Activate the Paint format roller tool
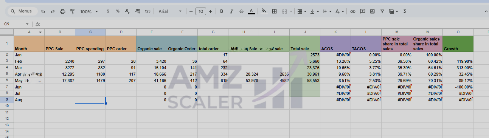The image size is (489, 138). pos(72,11)
